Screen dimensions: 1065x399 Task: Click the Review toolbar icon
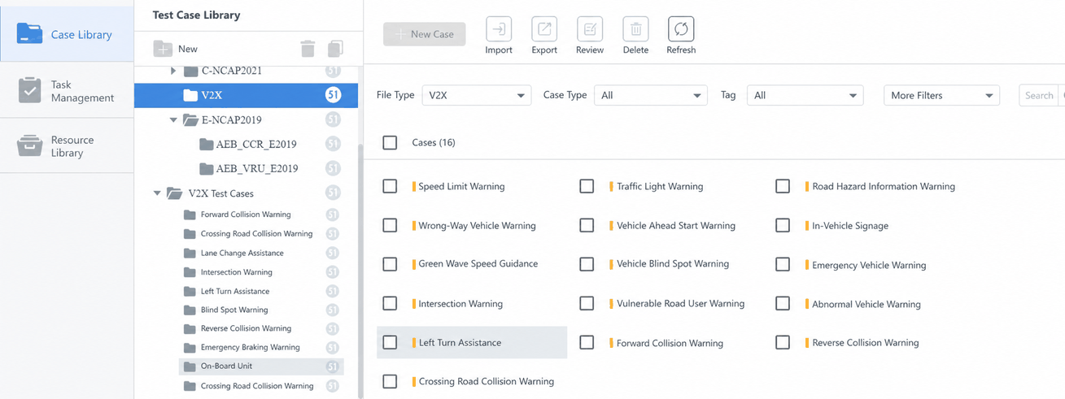pos(590,29)
